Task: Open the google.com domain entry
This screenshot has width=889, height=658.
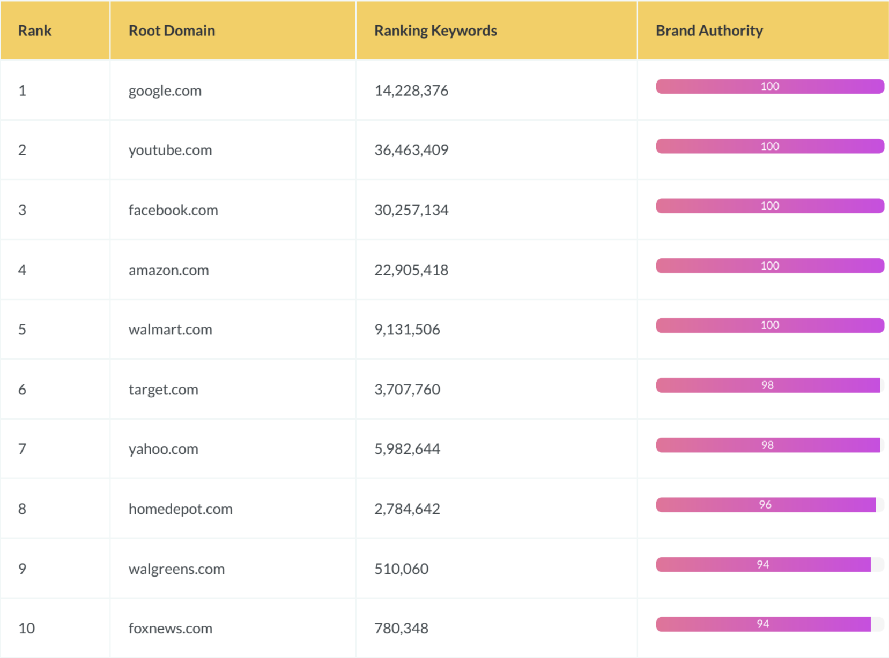Action: [x=165, y=91]
